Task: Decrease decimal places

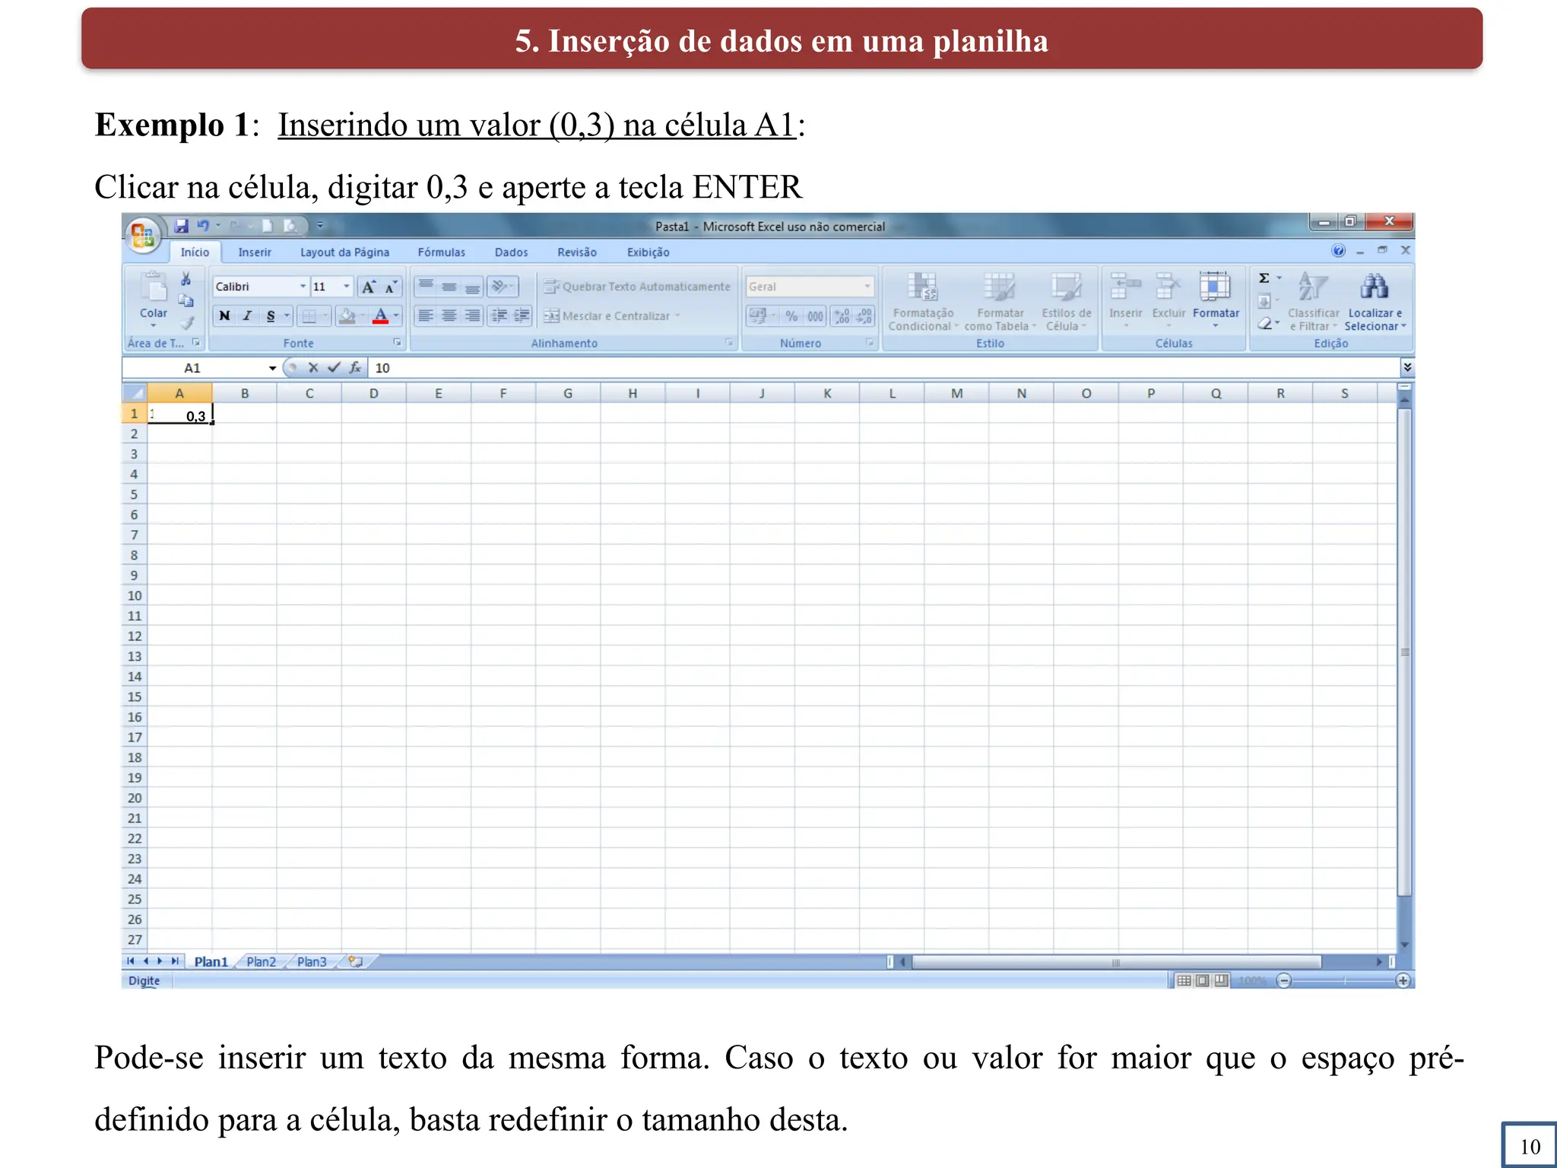Action: point(864,316)
